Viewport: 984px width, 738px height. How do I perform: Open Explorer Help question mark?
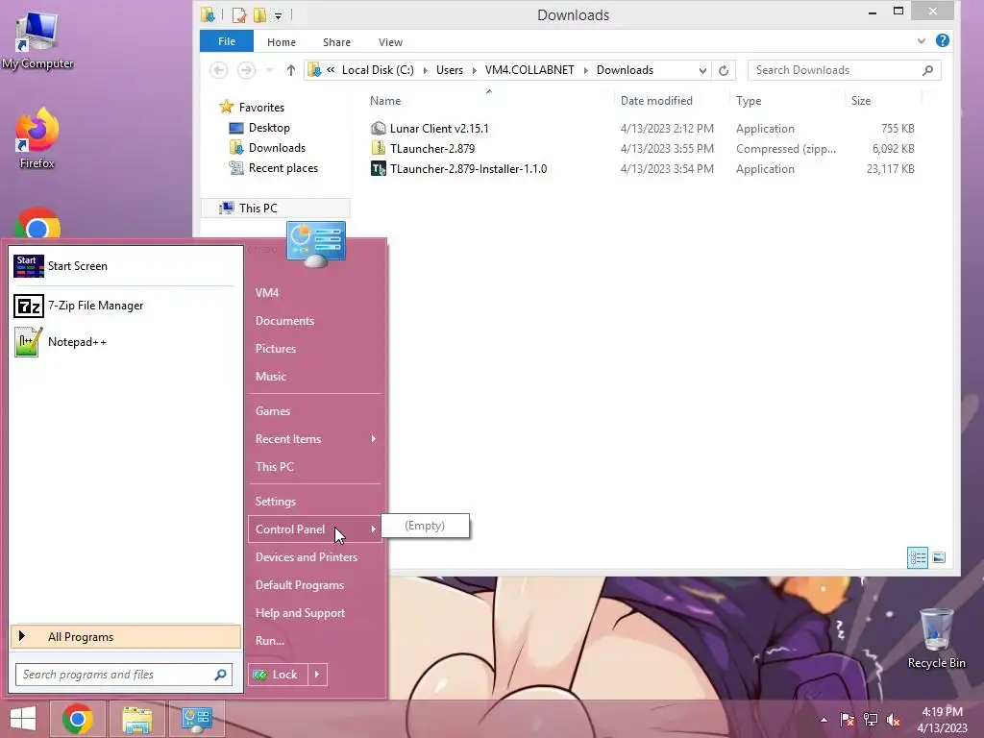pyautogui.click(x=942, y=40)
